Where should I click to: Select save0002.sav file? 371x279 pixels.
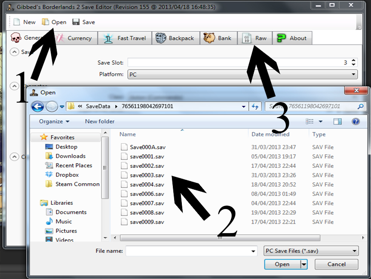147,166
